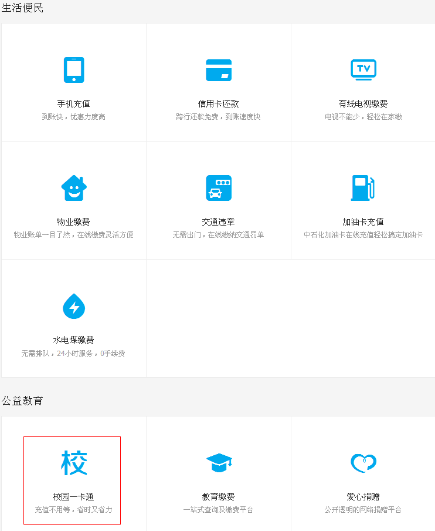Click the 教育缴费 title text
This screenshot has height=531, width=435.
click(x=219, y=497)
